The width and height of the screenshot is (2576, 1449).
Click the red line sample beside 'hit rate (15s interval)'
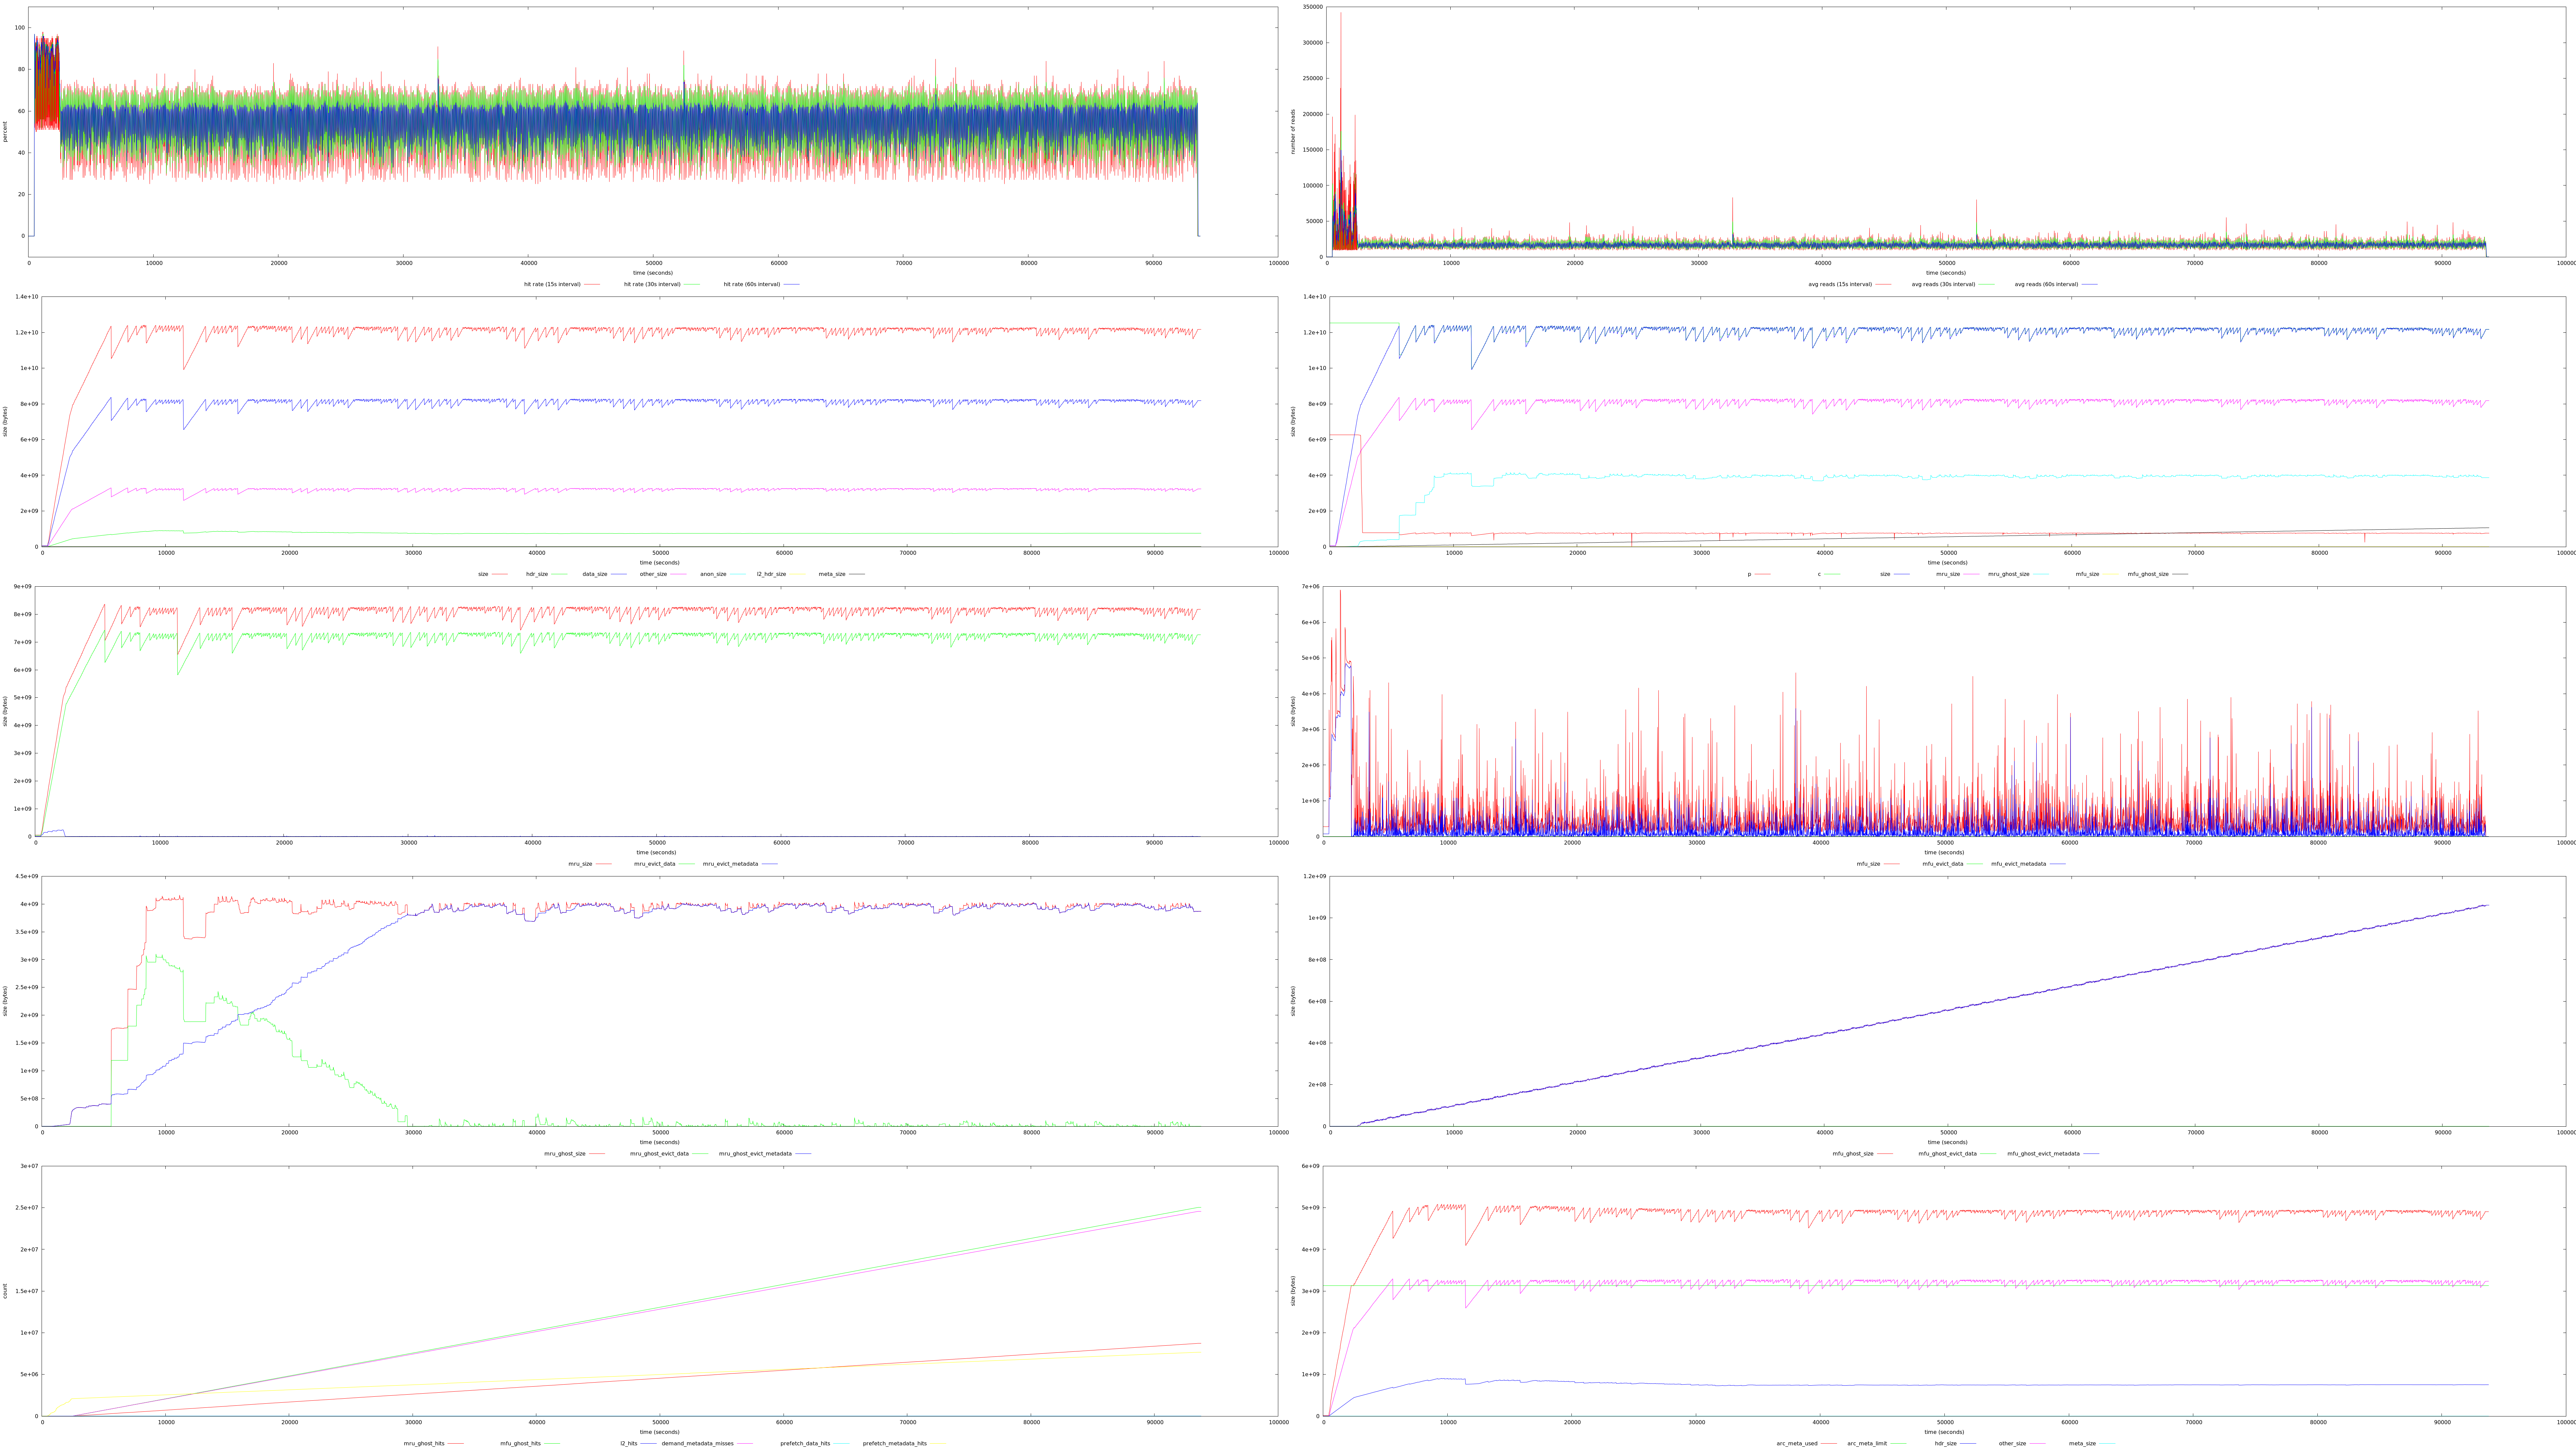point(592,284)
